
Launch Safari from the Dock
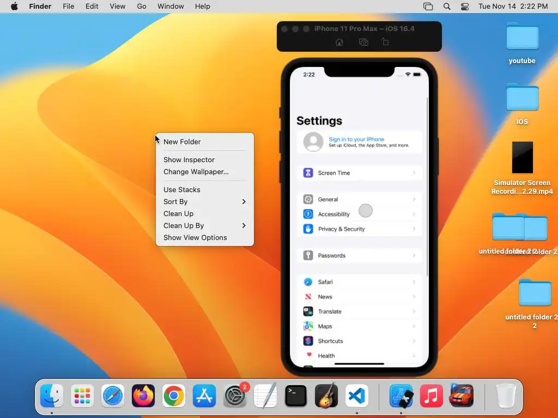click(113, 396)
